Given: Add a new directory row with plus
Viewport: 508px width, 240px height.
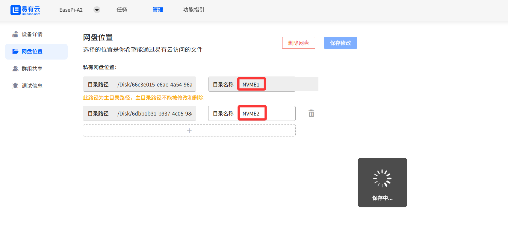Looking at the screenshot, I should tap(189, 130).
